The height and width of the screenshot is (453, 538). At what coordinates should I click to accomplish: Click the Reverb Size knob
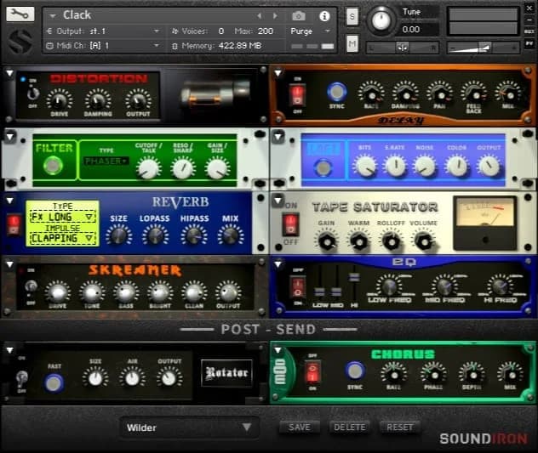coord(118,235)
